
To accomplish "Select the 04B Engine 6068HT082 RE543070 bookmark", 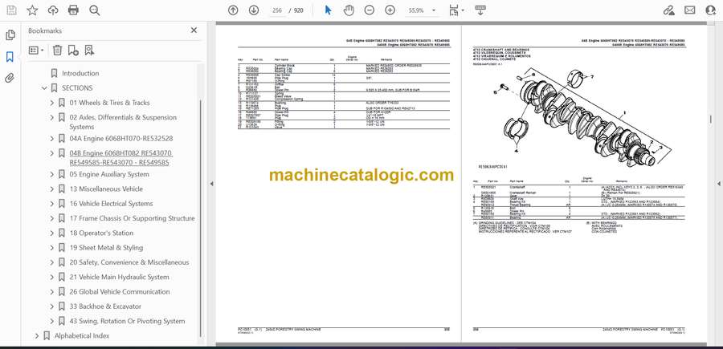I will click(121, 157).
